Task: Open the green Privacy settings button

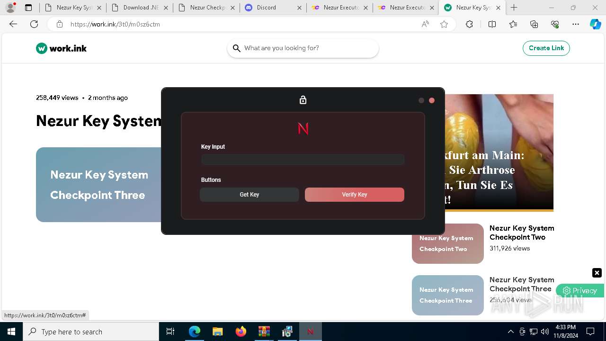Action: coord(580,291)
